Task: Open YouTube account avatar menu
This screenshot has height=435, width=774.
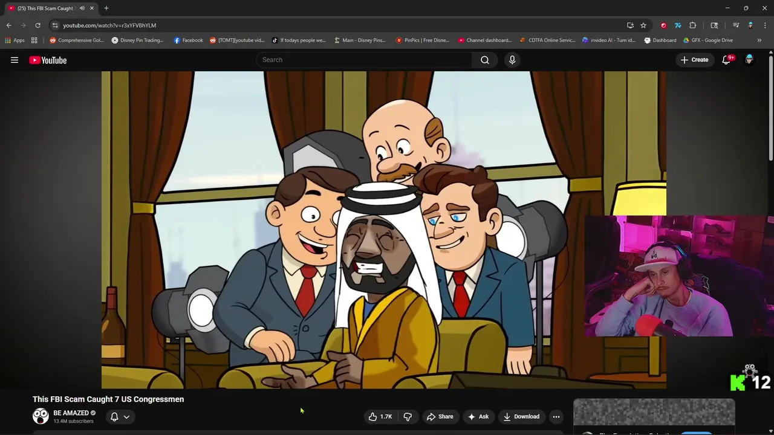Action: pos(749,60)
